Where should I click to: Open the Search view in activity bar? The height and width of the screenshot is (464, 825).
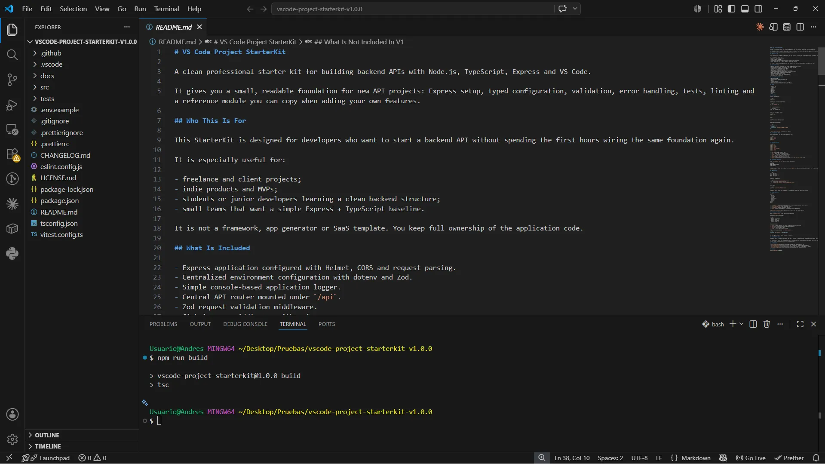[x=12, y=55]
